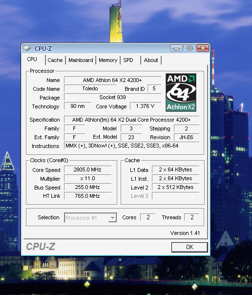Screen dimensions: 252x295
Task: Open the Mainboard tab
Action: (x=81, y=60)
